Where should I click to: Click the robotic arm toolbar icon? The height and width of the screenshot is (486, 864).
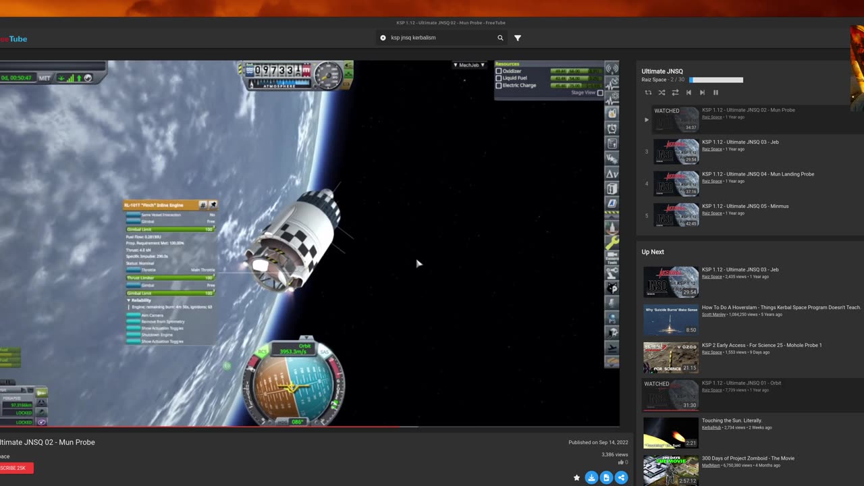tap(612, 273)
